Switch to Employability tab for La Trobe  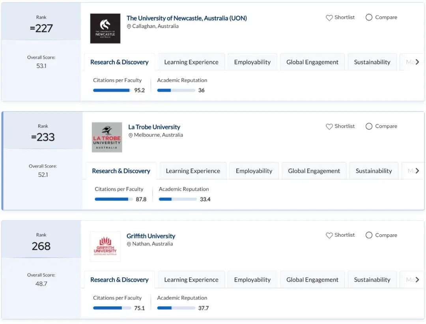[x=254, y=171]
